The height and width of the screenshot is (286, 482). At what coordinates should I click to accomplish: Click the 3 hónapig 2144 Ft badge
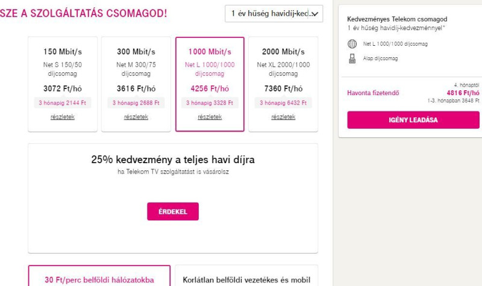(x=63, y=103)
